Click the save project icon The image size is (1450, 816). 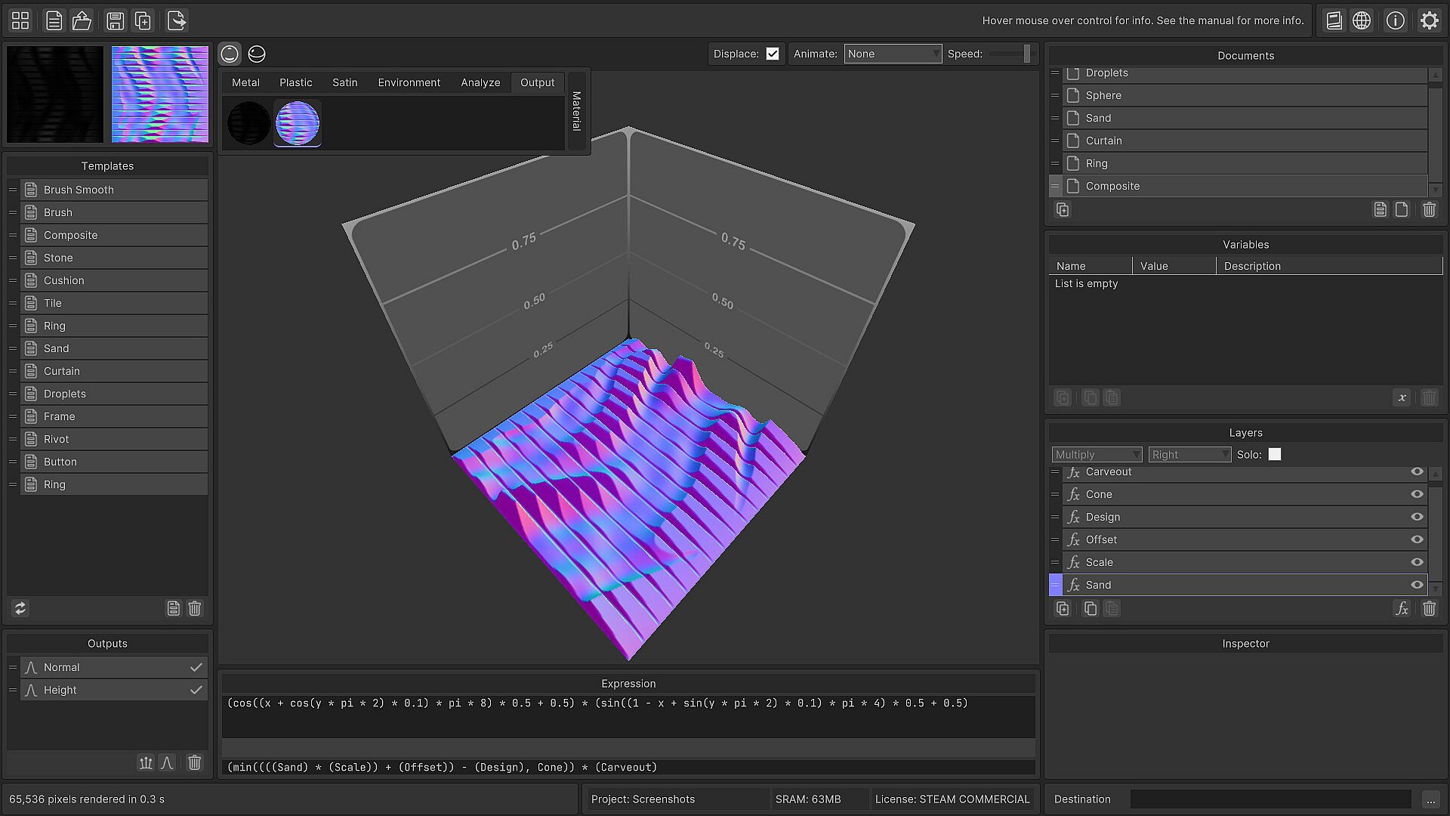pos(115,20)
